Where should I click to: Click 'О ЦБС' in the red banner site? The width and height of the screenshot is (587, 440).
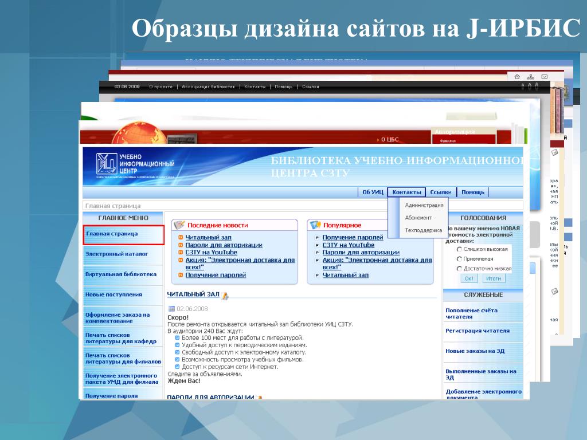coord(390,139)
